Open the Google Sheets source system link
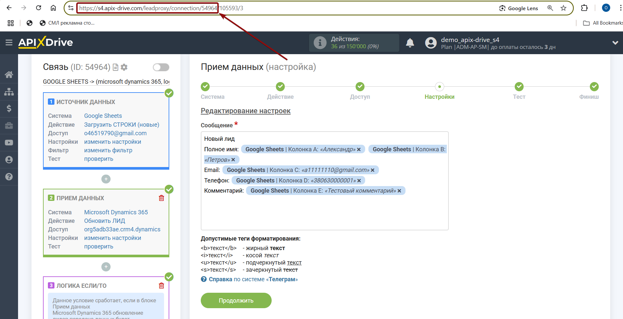This screenshot has width=623, height=319. 103,116
